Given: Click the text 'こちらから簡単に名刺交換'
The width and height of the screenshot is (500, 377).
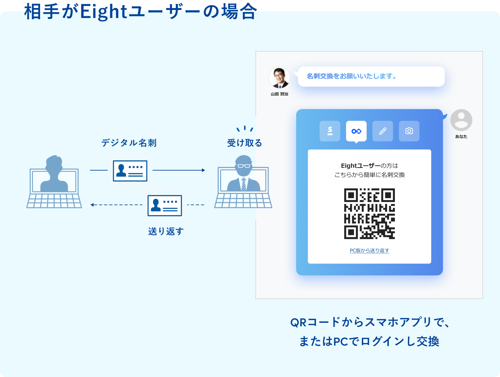Looking at the screenshot, I should pos(370,175).
